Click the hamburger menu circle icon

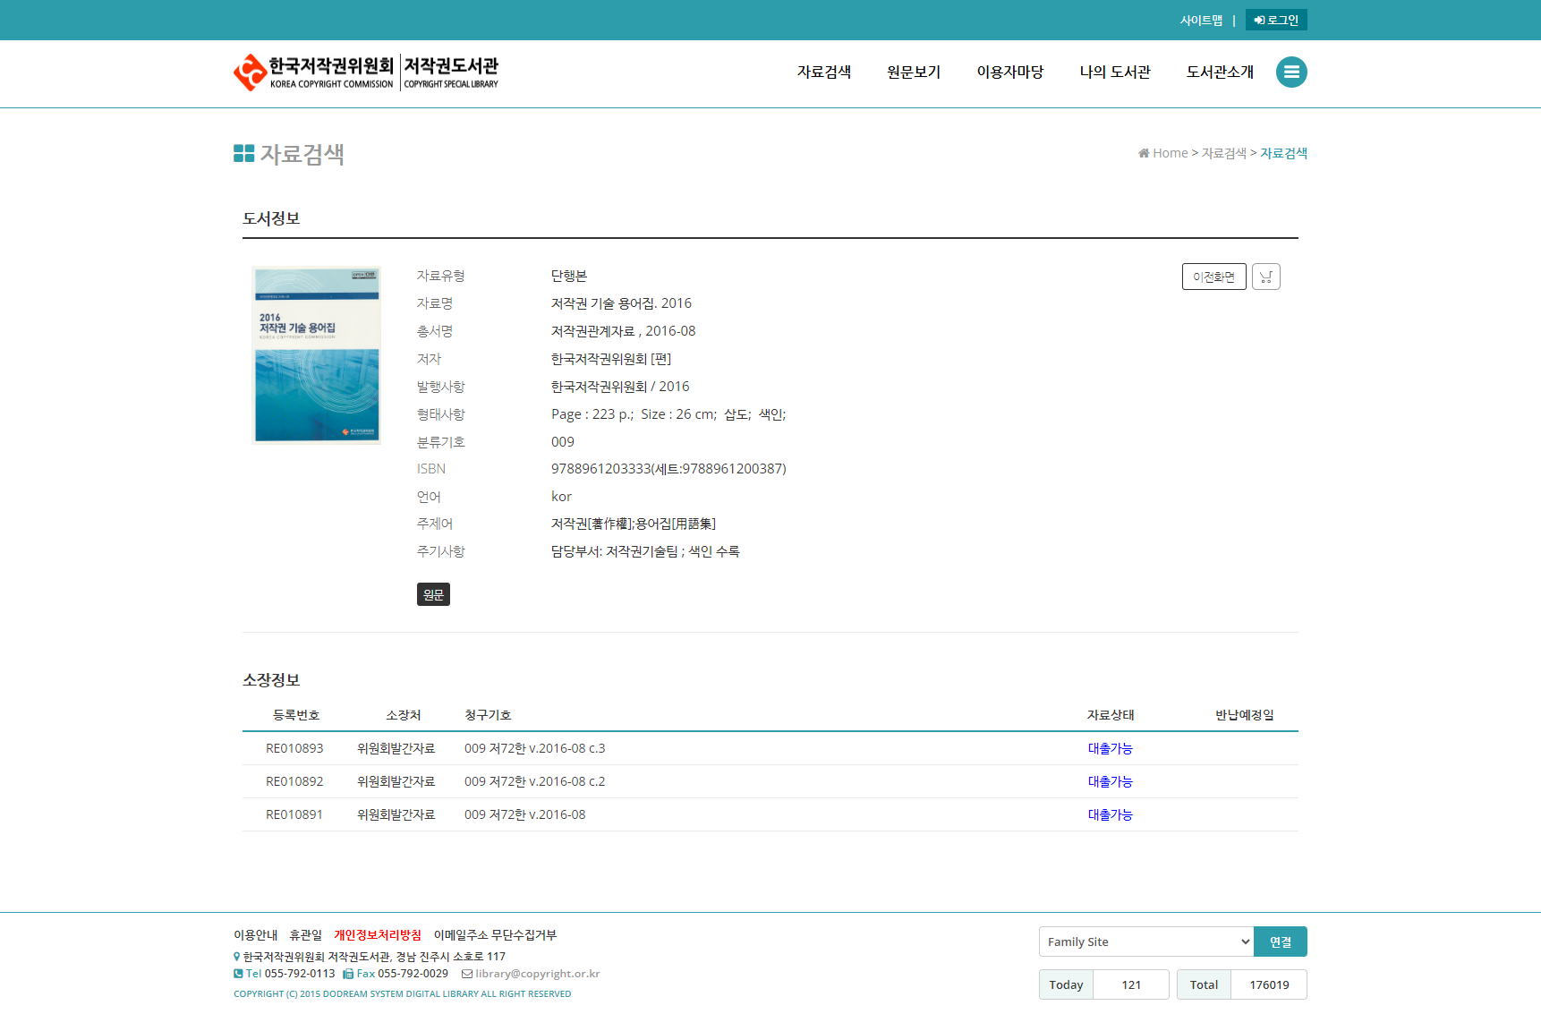[x=1290, y=72]
